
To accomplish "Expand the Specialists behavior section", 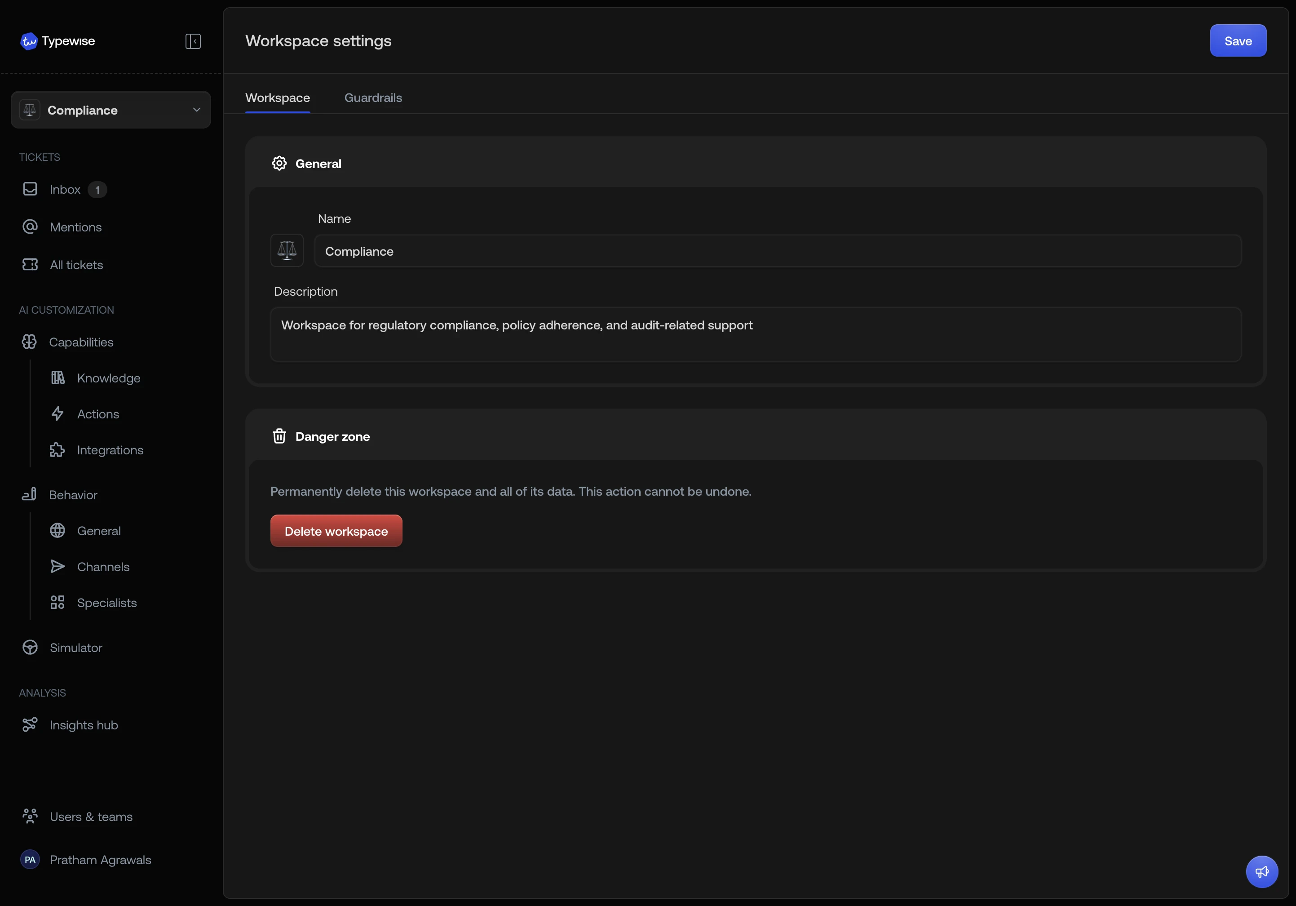I will [106, 603].
